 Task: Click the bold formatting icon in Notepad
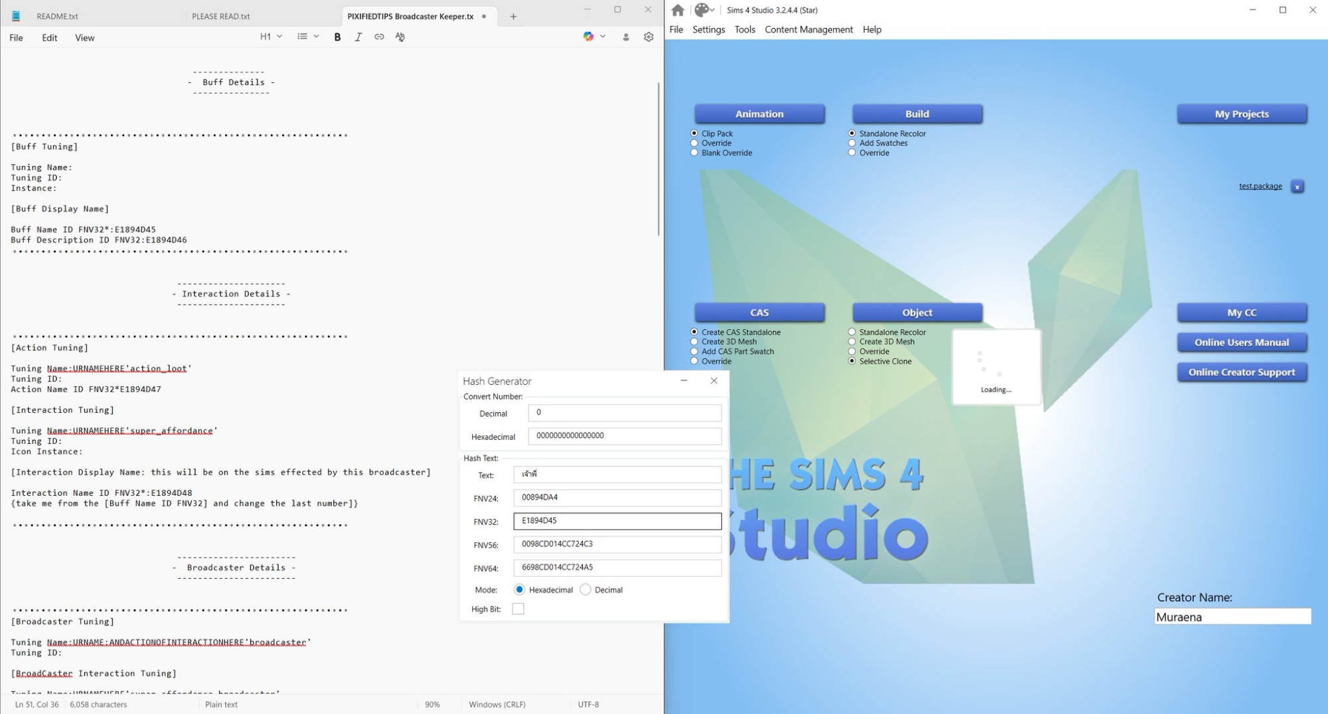tap(337, 37)
